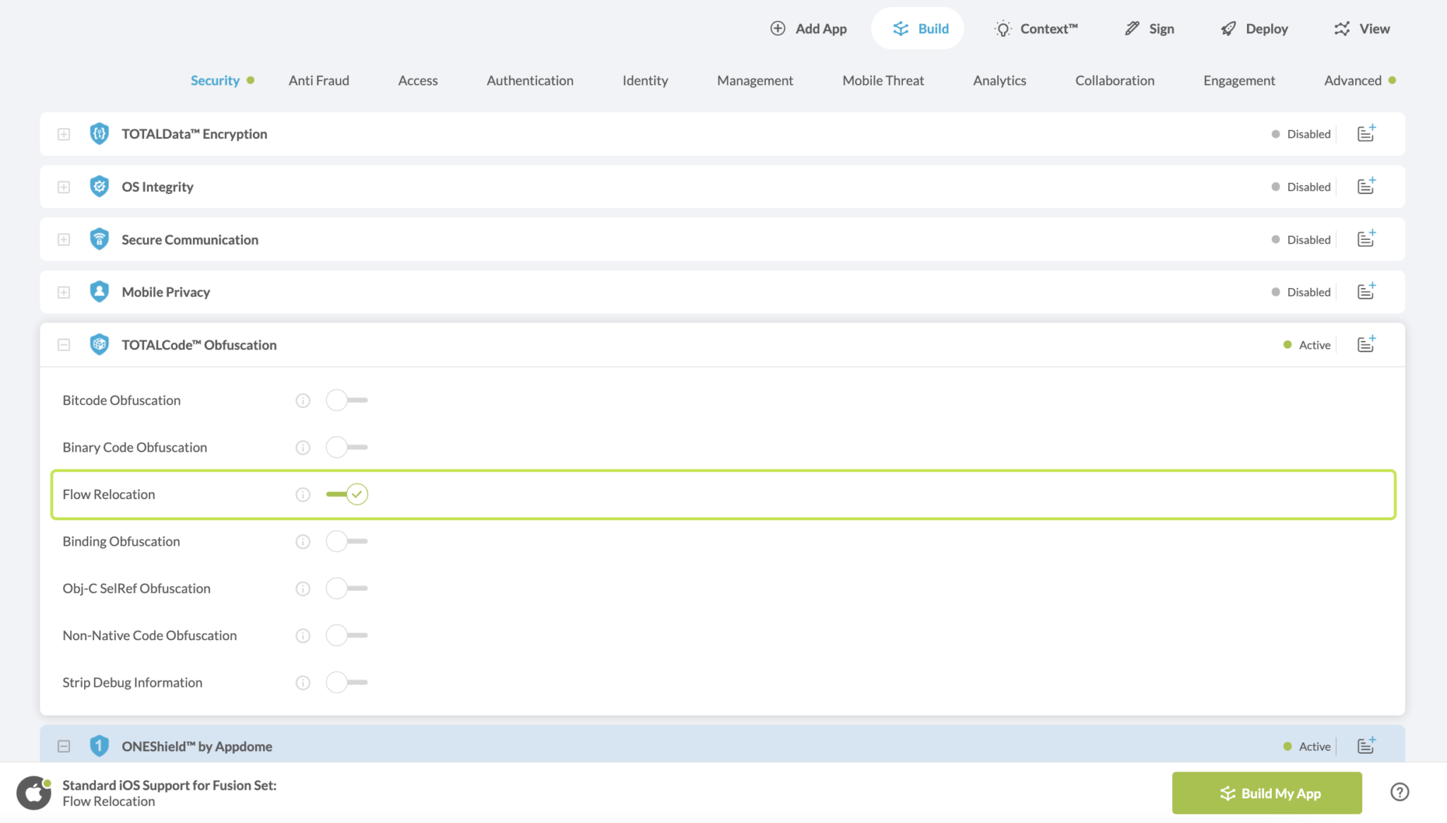The width and height of the screenshot is (1447, 823).
Task: Collapse the TOTALCode™ Obfuscation section
Action: pyautogui.click(x=63, y=344)
